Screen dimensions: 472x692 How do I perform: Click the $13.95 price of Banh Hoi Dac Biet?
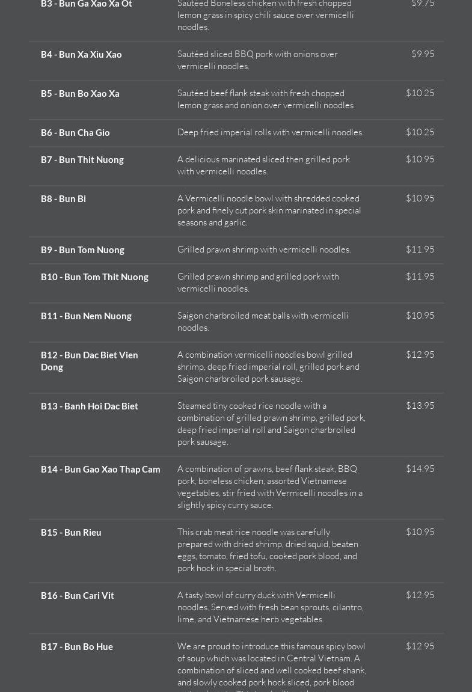pyautogui.click(x=420, y=406)
